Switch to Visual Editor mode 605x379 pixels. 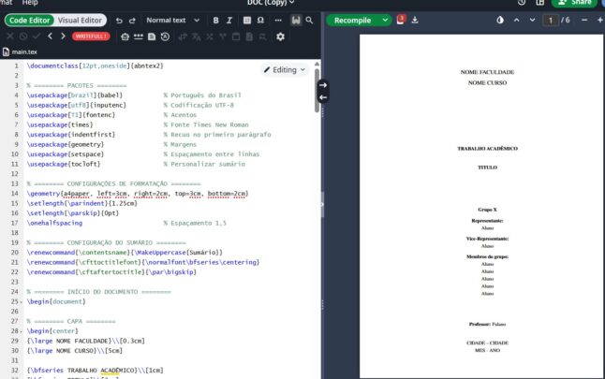point(81,20)
